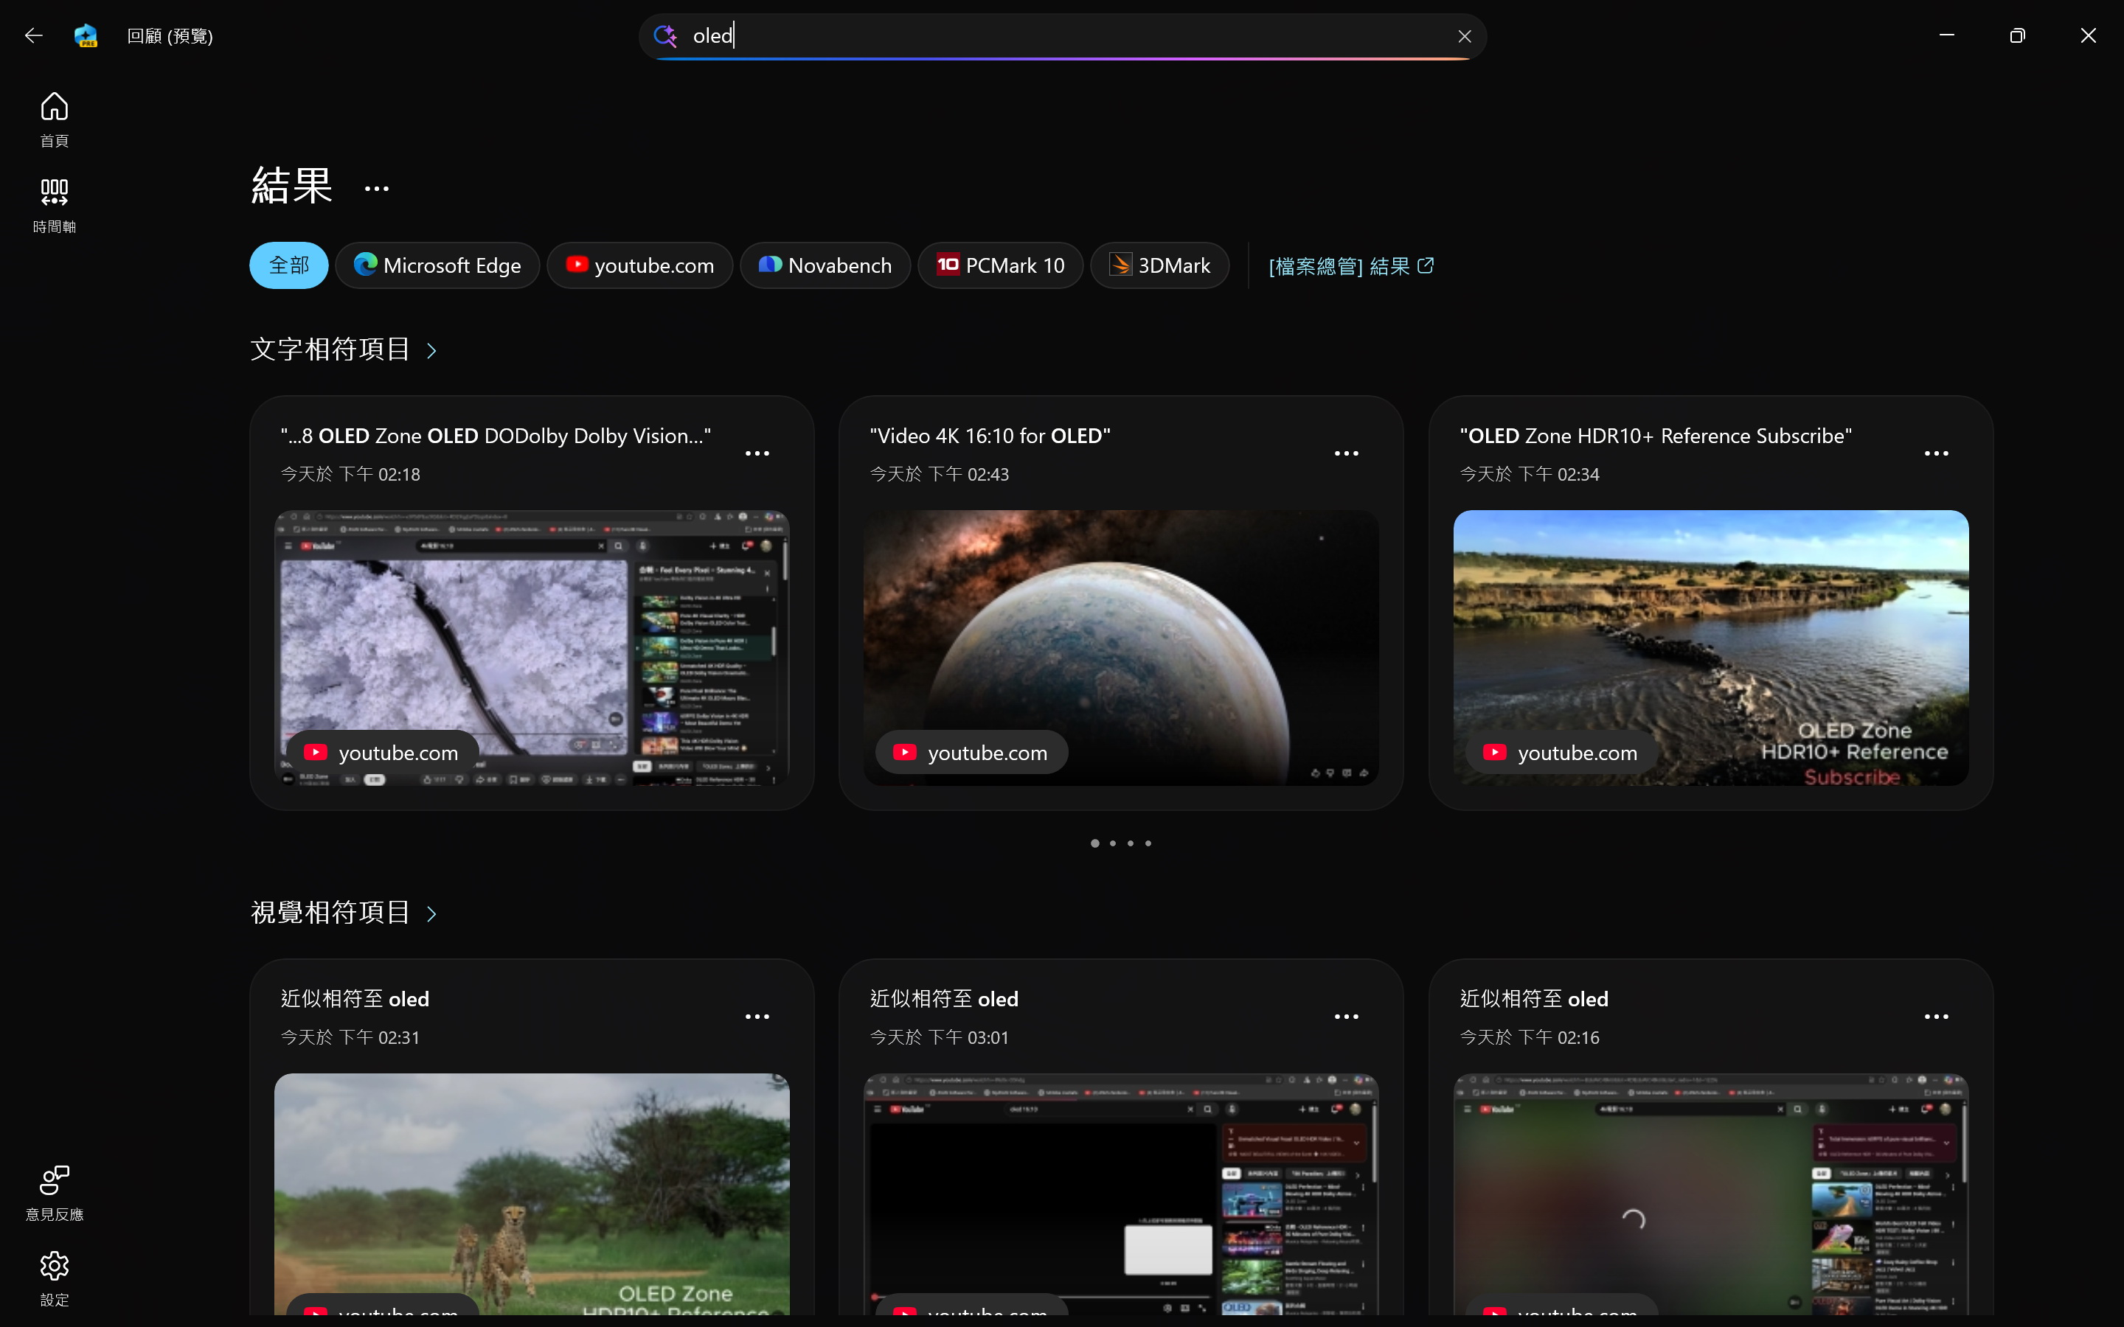Expand text matches section chevron
This screenshot has width=2124, height=1327.
coord(432,351)
